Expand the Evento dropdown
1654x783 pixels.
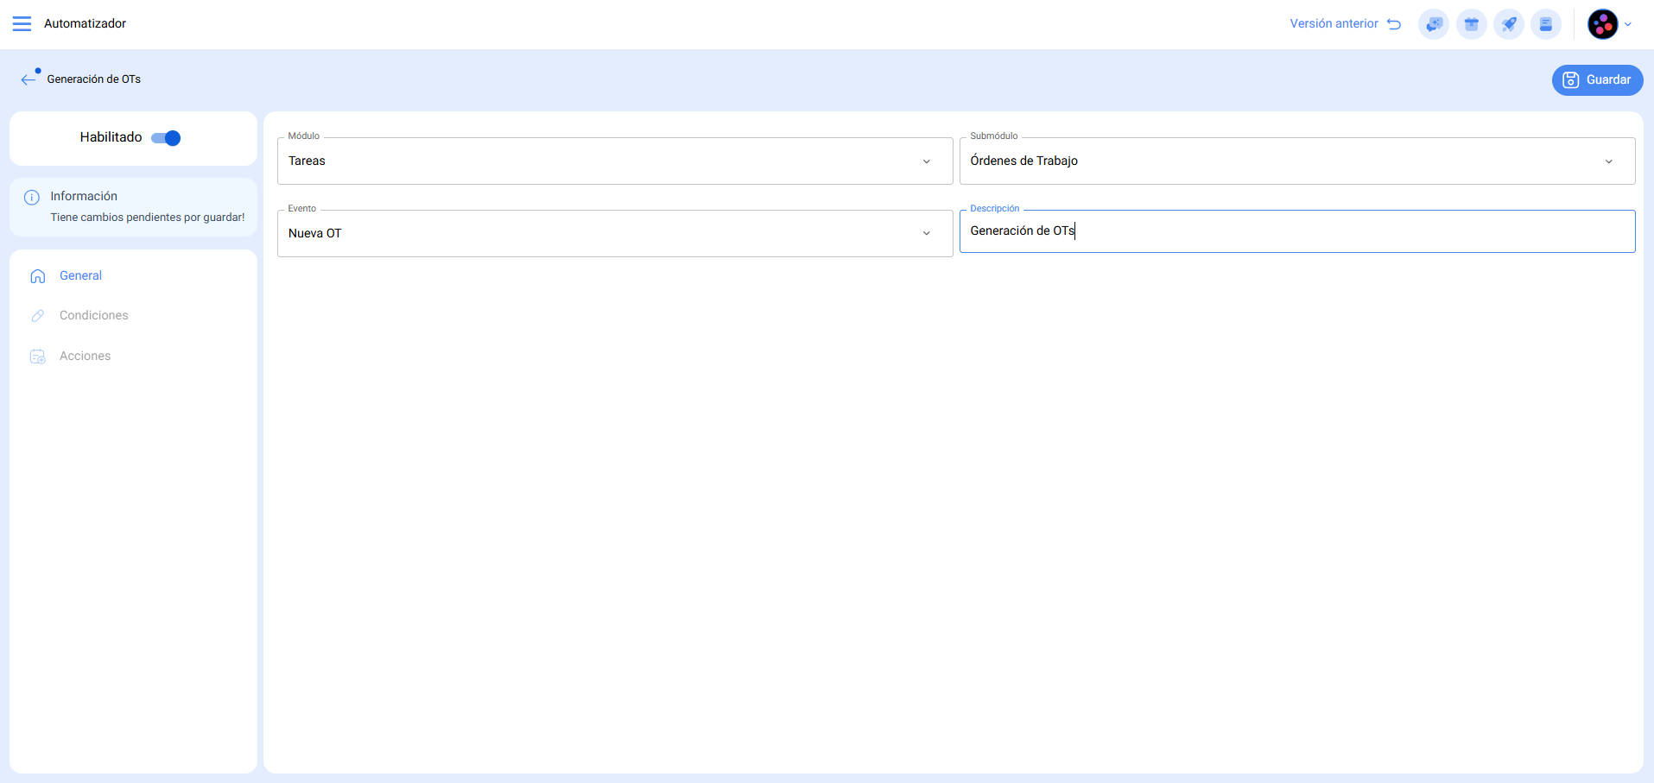tap(926, 233)
